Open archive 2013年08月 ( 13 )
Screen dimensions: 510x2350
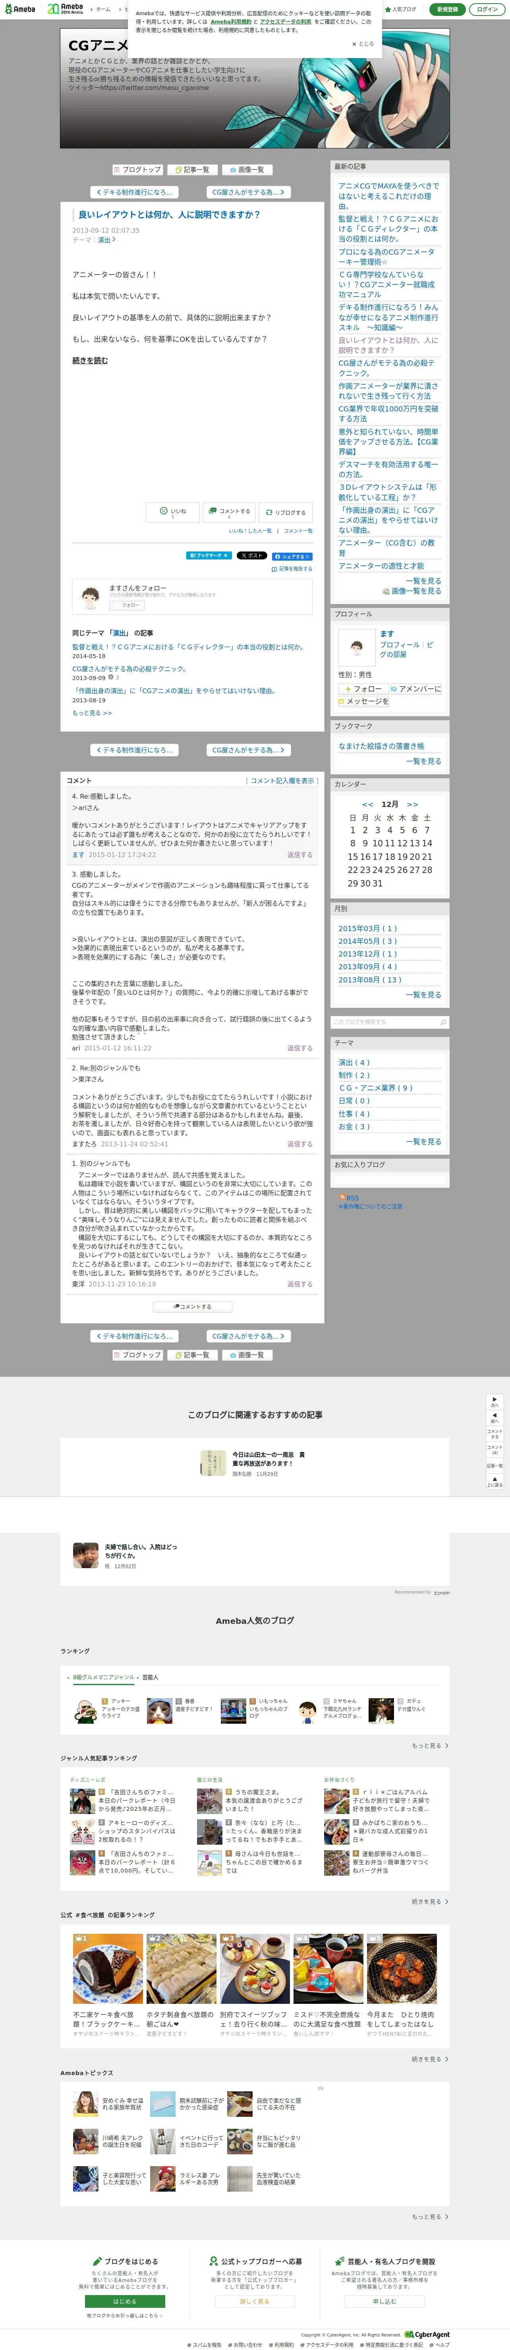(370, 980)
